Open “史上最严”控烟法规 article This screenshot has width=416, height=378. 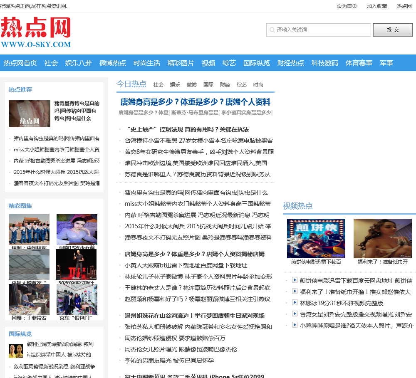[187, 129]
